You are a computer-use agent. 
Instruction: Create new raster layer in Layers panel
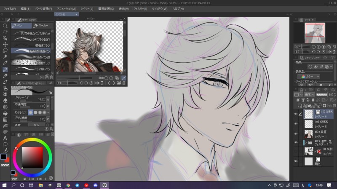(300, 106)
